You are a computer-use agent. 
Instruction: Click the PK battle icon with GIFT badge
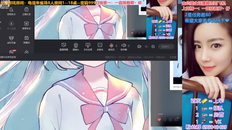tap(12, 52)
